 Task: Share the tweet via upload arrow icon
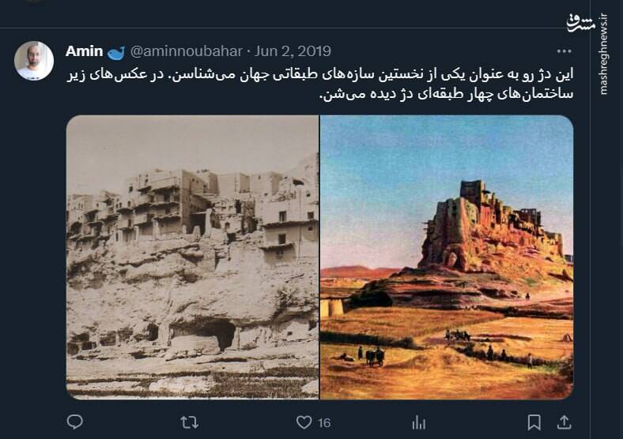564,422
